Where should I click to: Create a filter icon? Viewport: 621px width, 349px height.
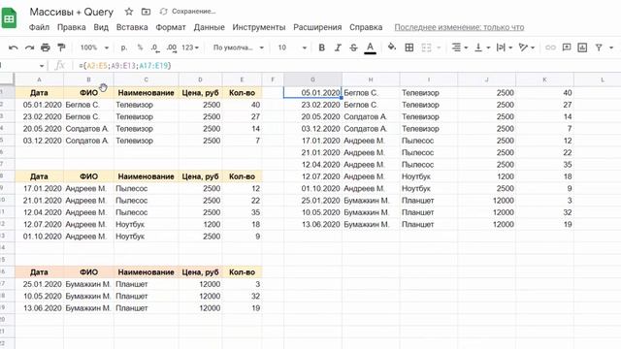point(599,48)
